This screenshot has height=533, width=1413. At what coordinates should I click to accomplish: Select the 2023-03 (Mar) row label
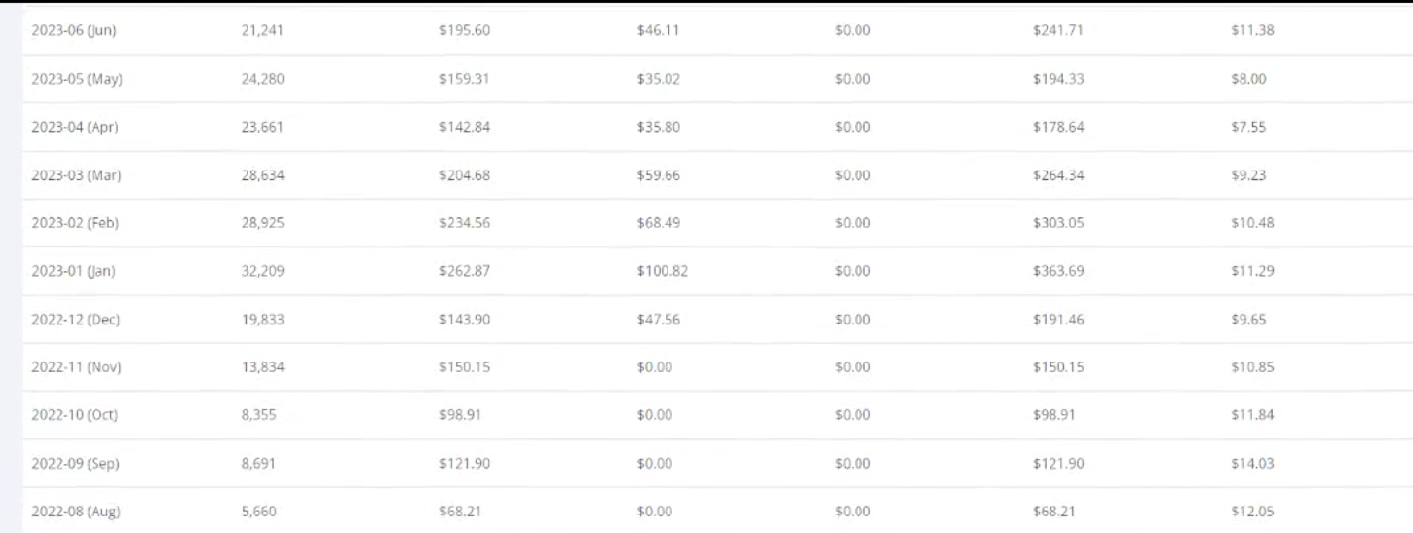[76, 175]
